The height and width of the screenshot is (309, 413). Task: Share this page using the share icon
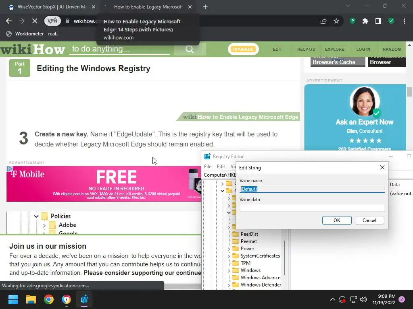pyautogui.click(x=323, y=21)
